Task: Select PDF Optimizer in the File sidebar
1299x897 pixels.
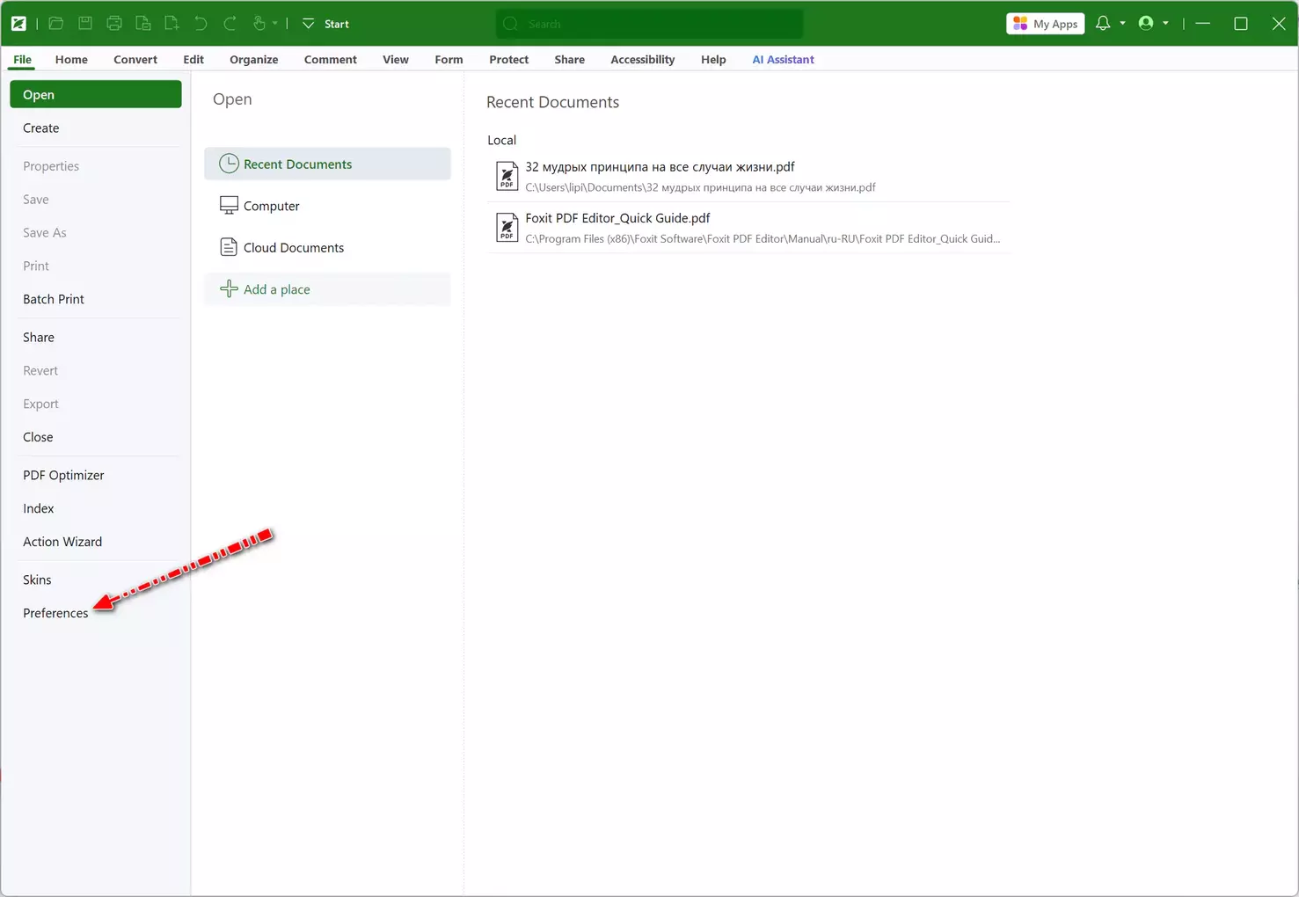Action: (x=63, y=475)
